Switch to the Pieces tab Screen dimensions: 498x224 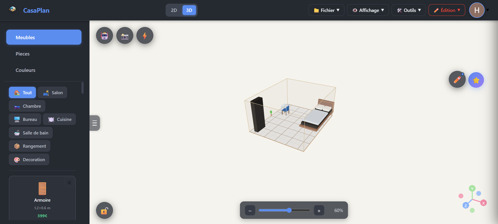click(23, 54)
